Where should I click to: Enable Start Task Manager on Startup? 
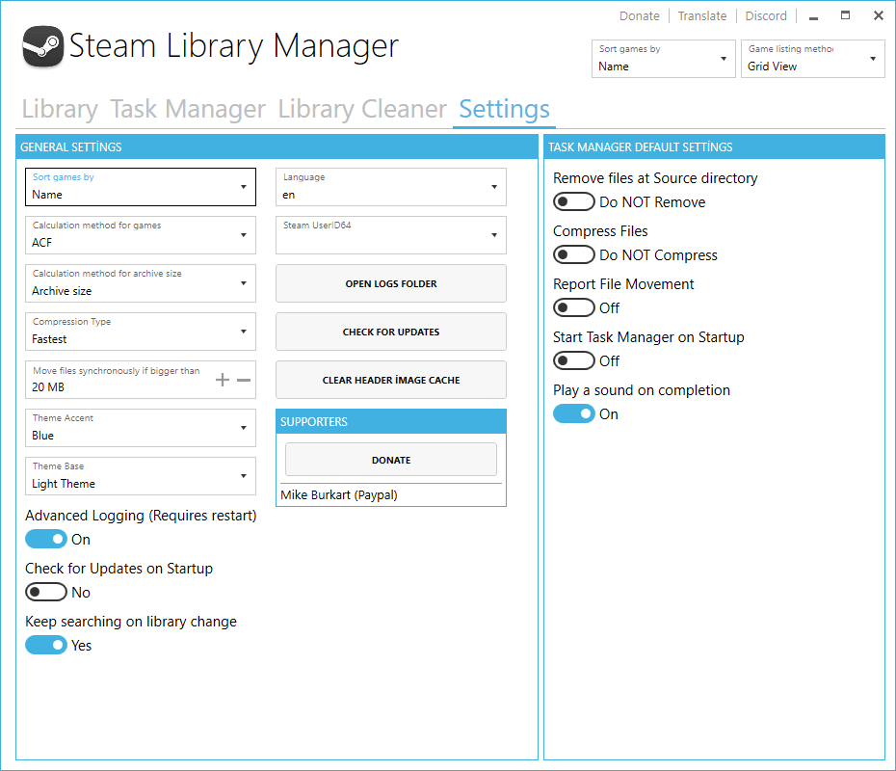574,361
